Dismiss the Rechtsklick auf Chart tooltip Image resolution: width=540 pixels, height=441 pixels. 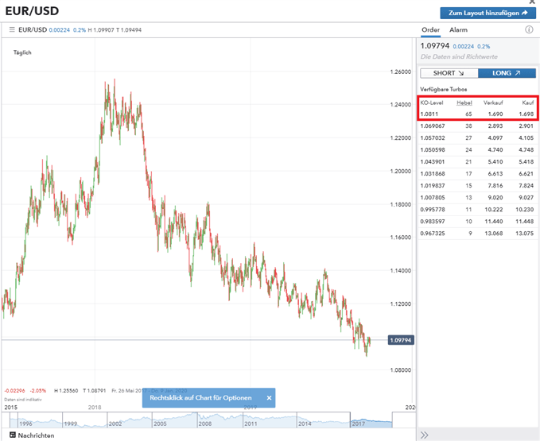[x=269, y=397]
